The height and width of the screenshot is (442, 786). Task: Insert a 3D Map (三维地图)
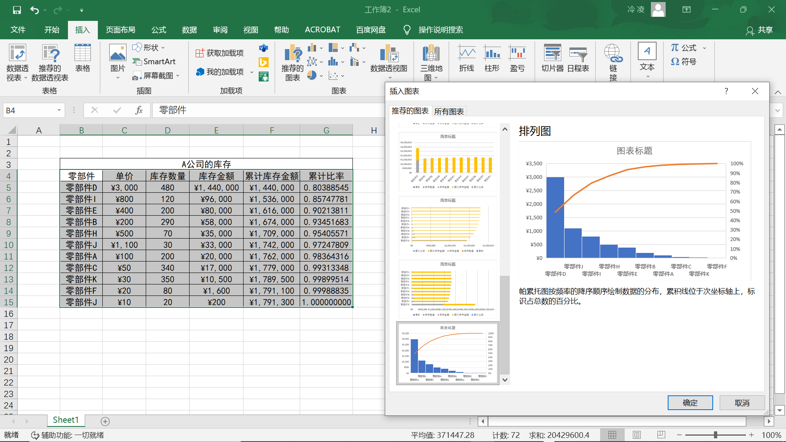(x=431, y=62)
